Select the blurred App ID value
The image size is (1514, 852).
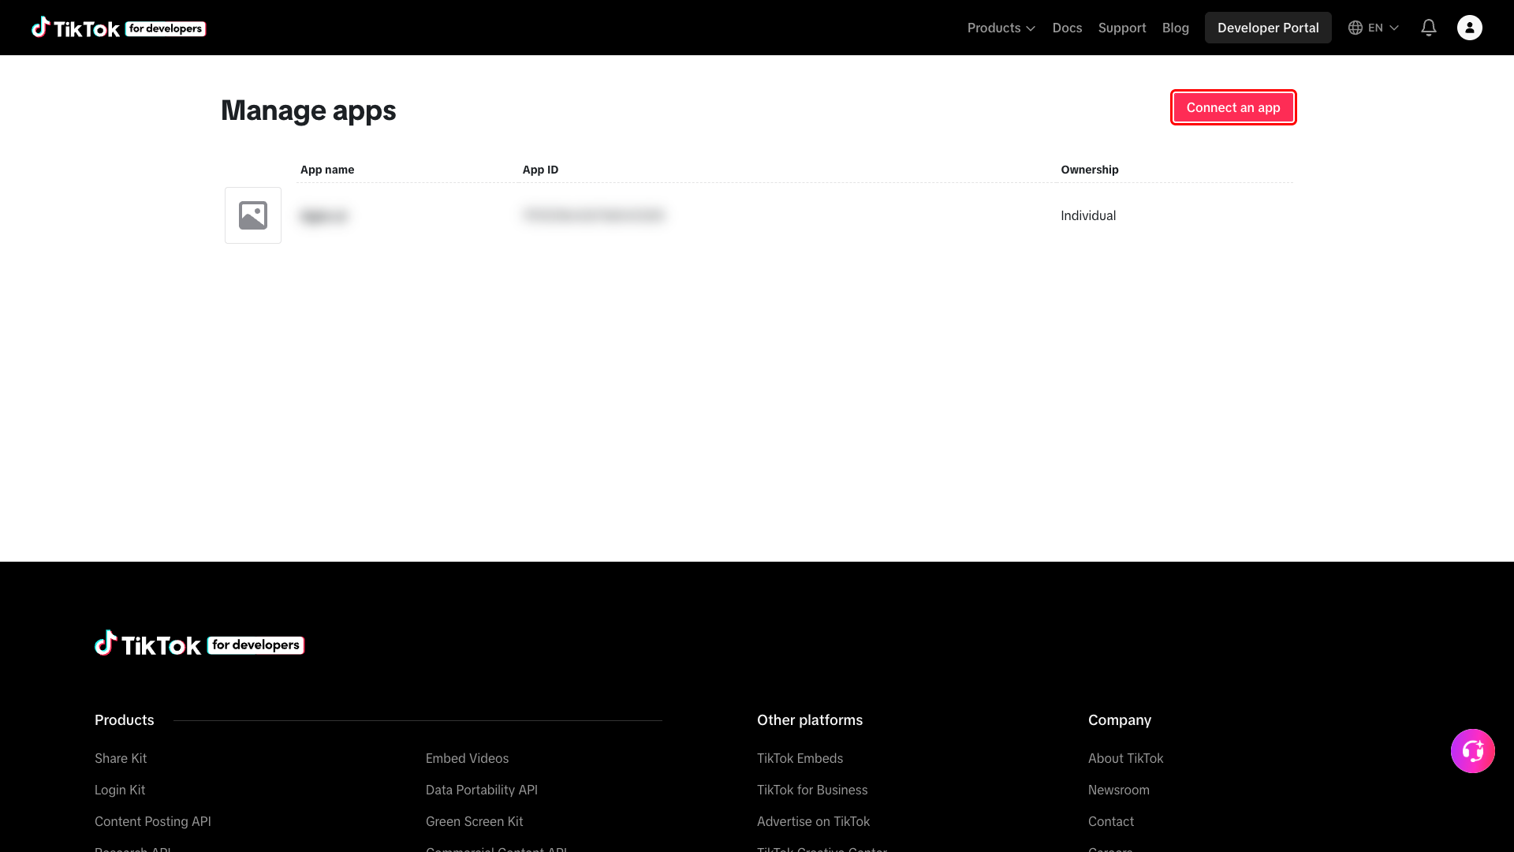(594, 215)
